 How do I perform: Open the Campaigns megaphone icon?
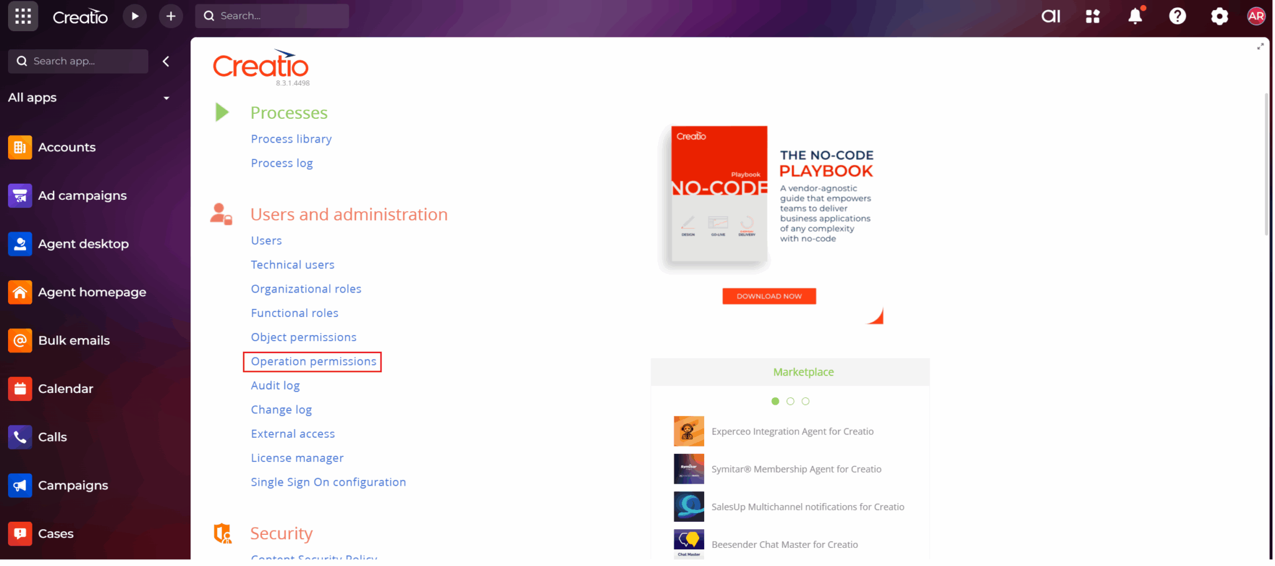20,485
